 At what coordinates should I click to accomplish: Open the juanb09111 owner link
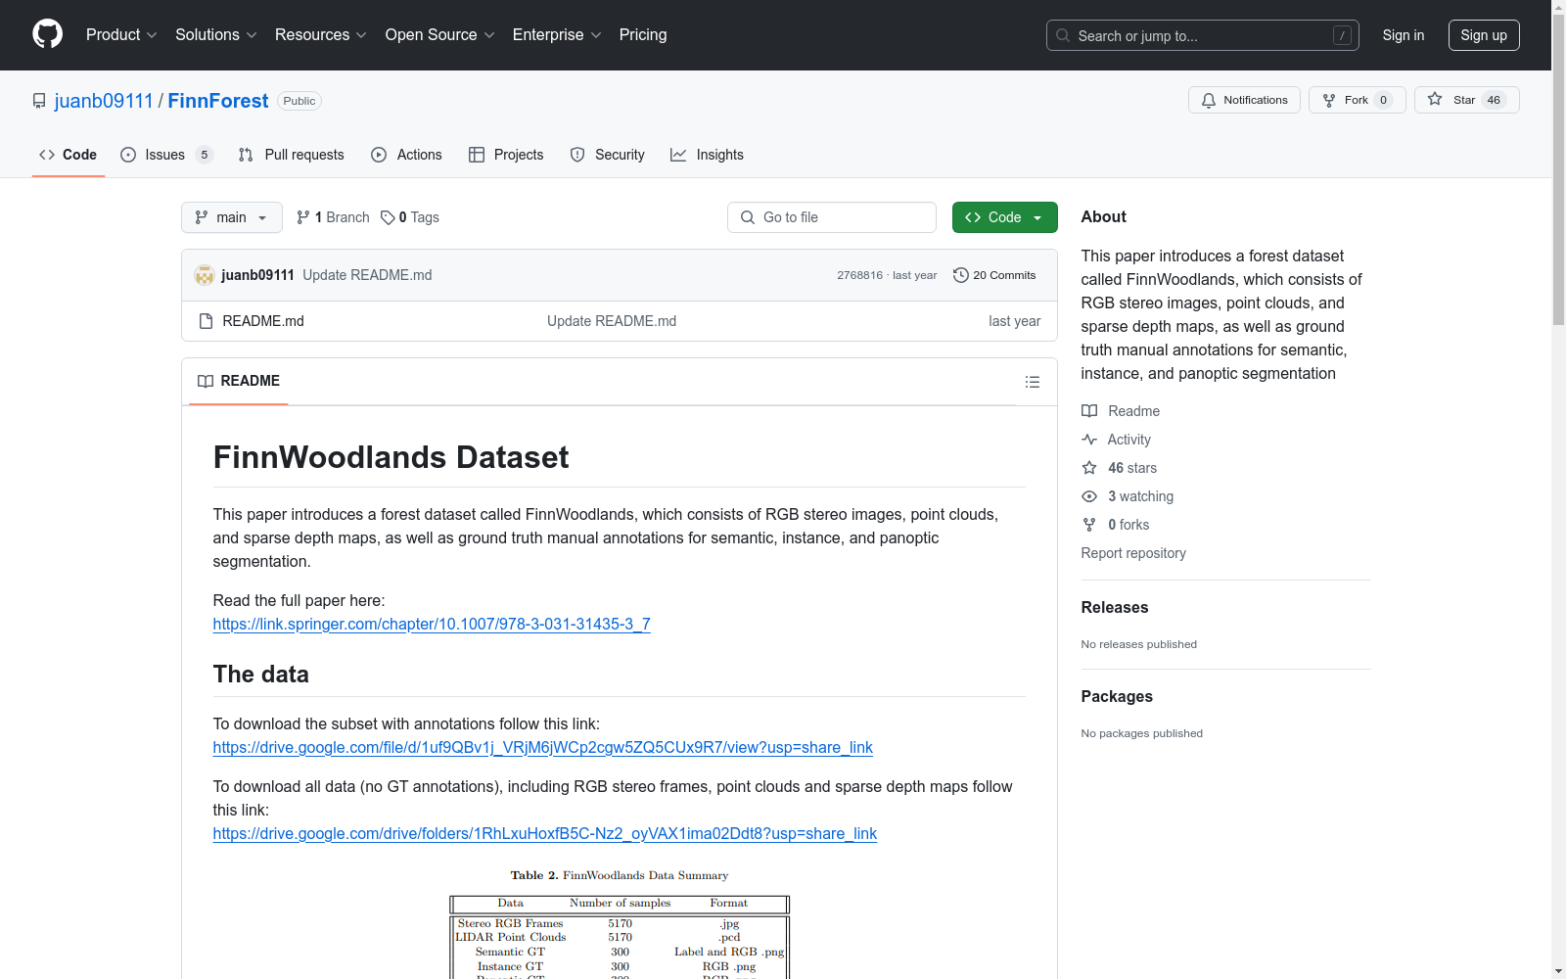104,101
